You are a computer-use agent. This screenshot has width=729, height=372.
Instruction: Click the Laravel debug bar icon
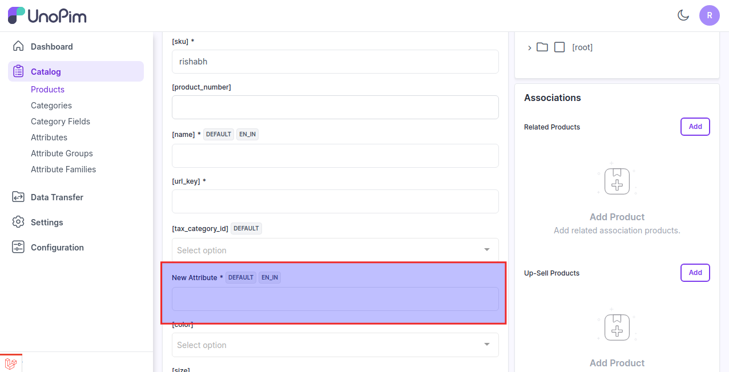tap(11, 363)
